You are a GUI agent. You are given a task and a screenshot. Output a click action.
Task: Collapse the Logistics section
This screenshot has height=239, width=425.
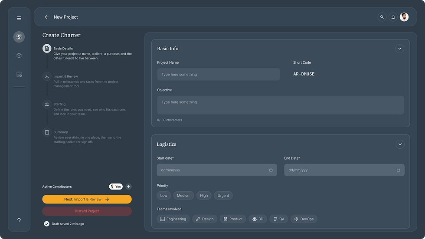click(400, 144)
